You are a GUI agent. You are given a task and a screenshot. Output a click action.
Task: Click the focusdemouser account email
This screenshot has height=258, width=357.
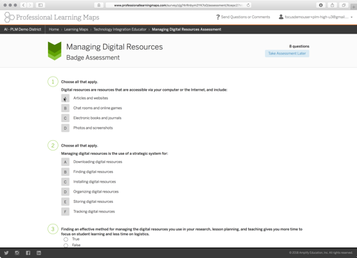click(x=317, y=17)
